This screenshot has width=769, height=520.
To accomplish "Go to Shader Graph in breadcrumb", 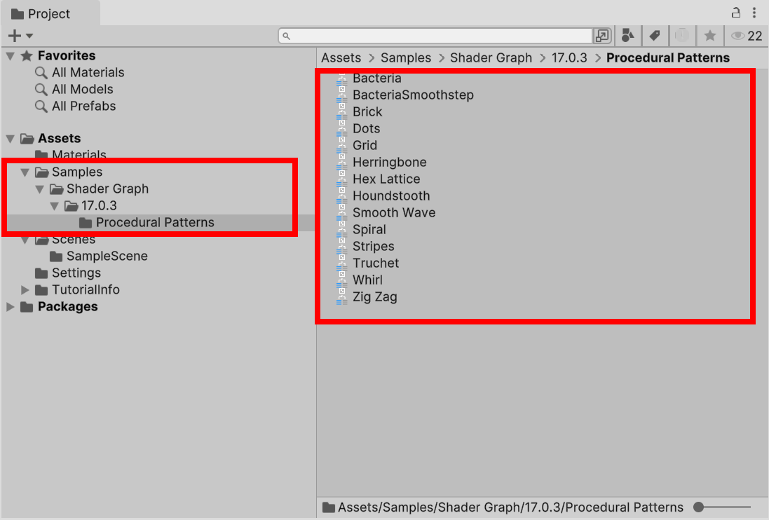I will pos(491,58).
